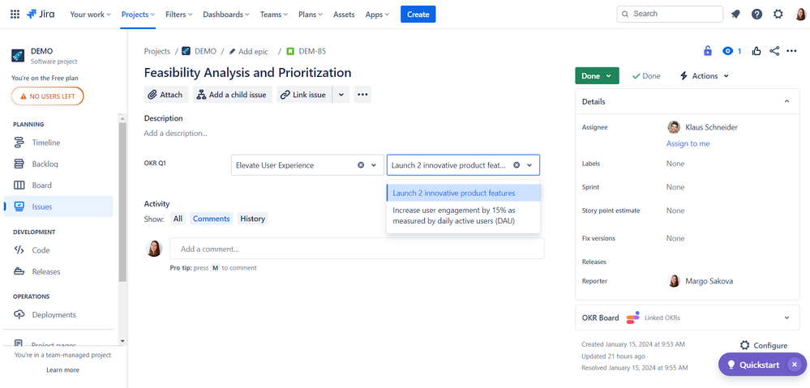Open the Actions dropdown
This screenshot has height=388, width=810.
[704, 76]
